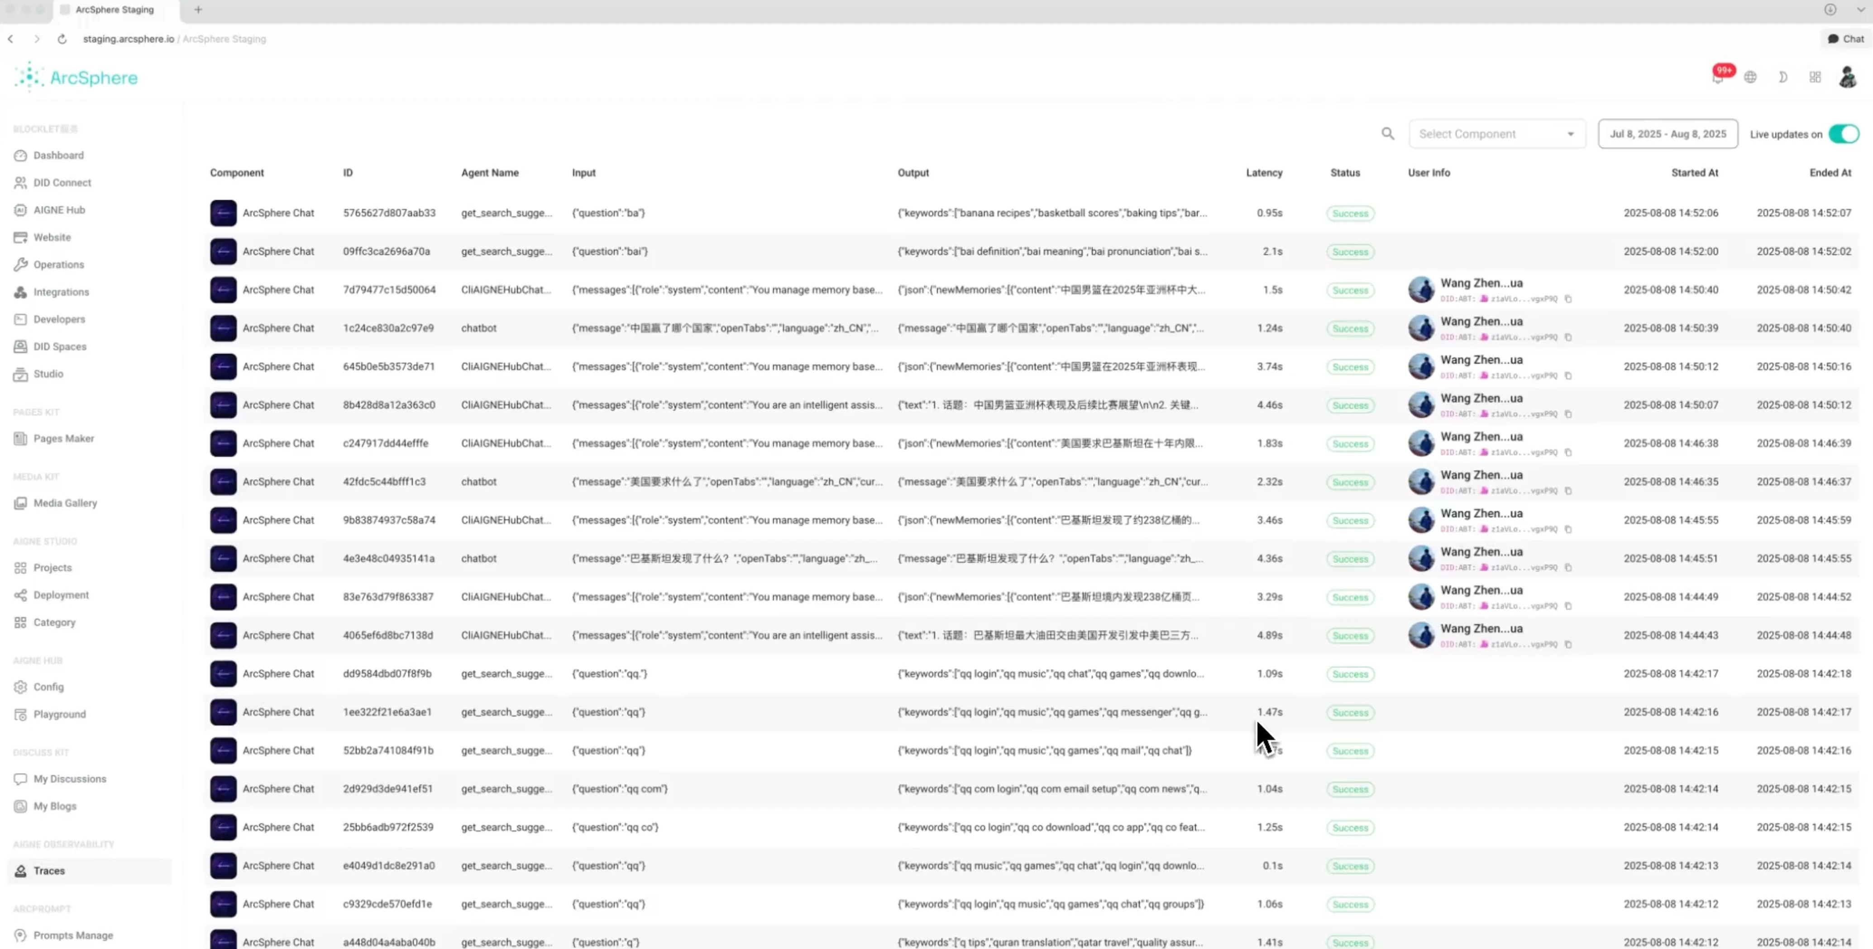The width and height of the screenshot is (1873, 949).
Task: Click trace ID 25bb6adb972f2539
Action: pos(388,827)
